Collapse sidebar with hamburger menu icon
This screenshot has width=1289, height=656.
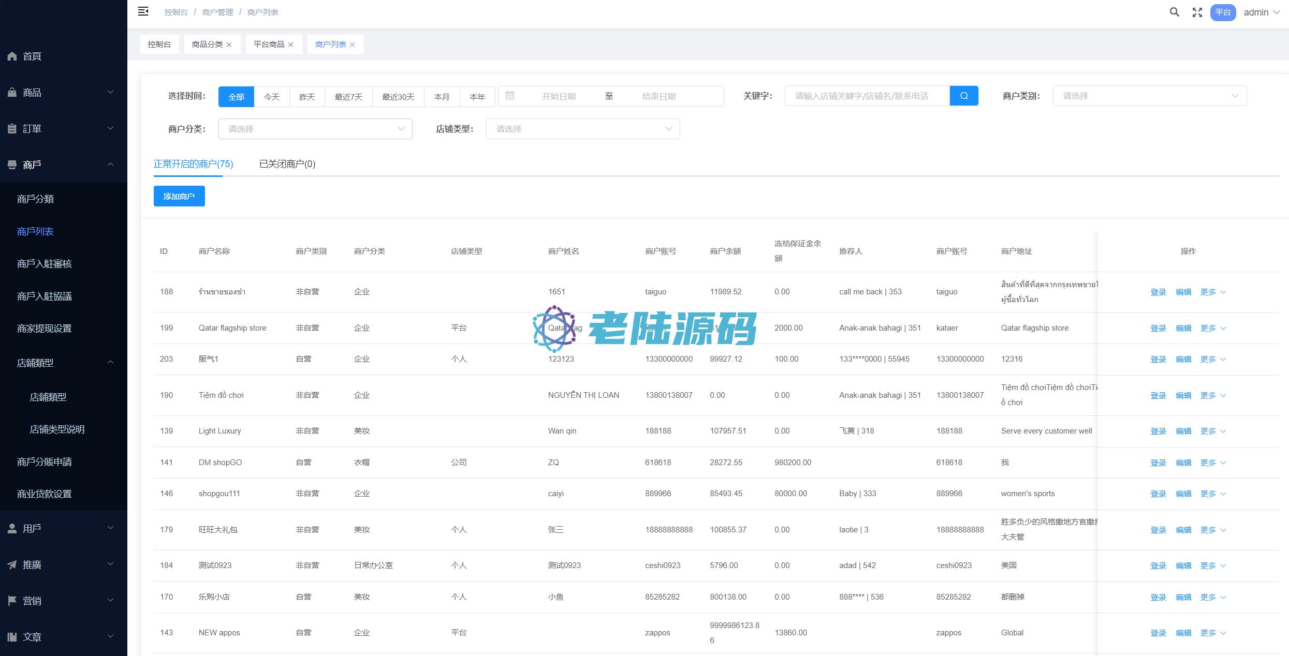(143, 11)
